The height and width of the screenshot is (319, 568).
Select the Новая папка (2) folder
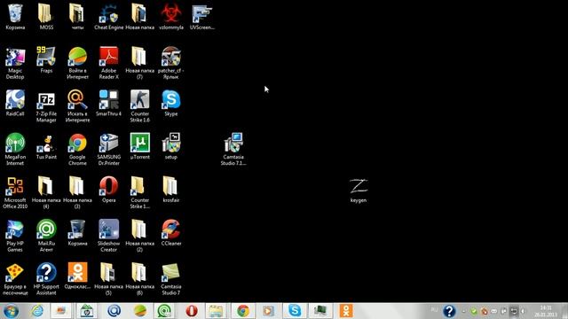click(x=140, y=236)
